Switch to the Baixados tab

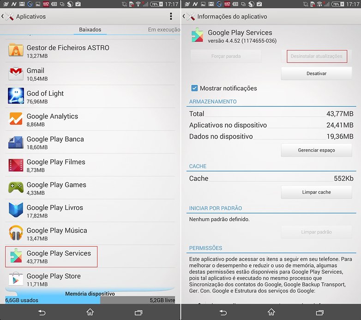(90, 29)
